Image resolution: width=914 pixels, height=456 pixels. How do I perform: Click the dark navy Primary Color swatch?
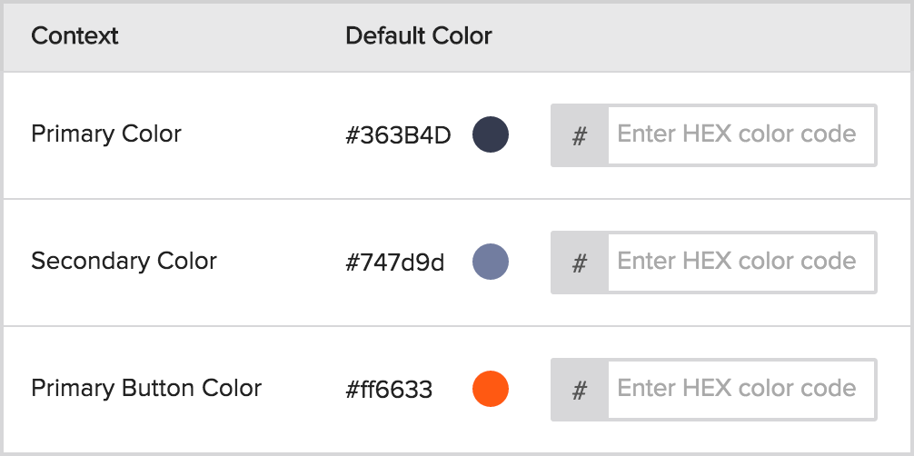(x=491, y=135)
